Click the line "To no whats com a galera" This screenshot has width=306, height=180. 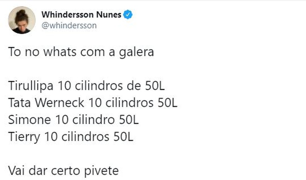pyautogui.click(x=81, y=52)
